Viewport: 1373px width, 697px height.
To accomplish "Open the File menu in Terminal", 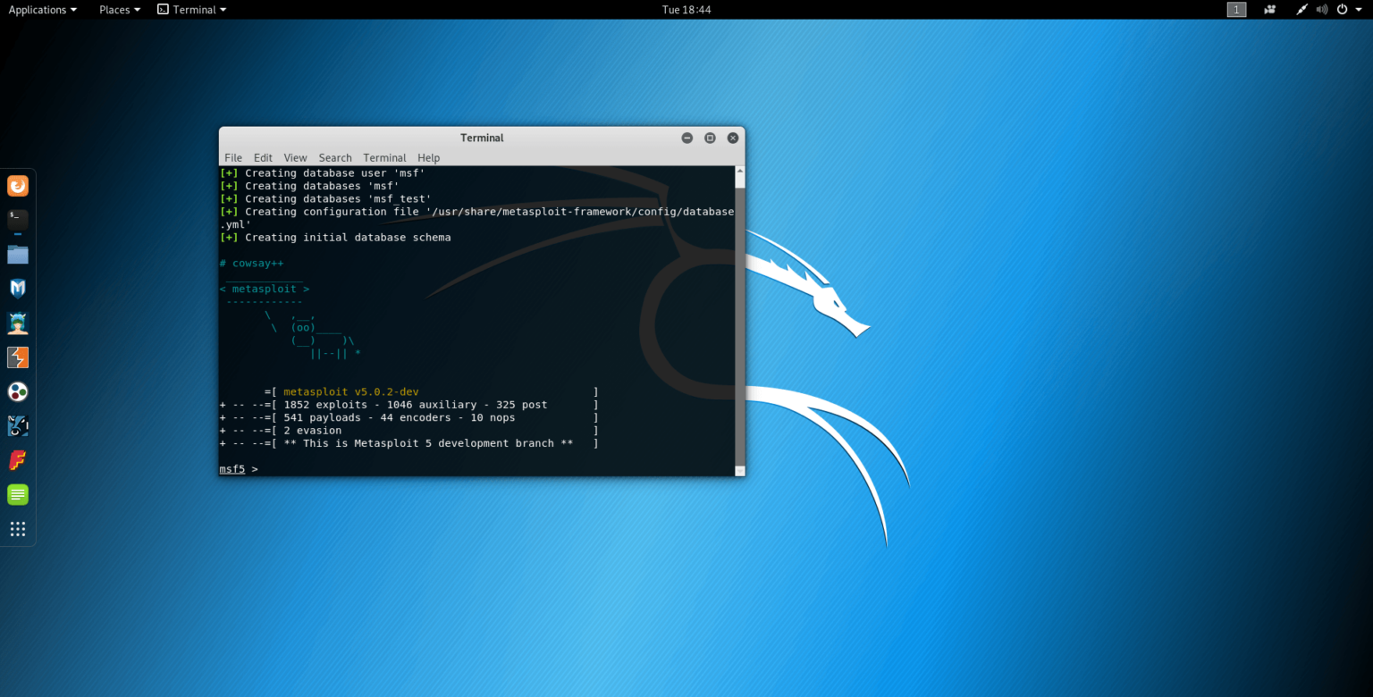I will point(233,157).
